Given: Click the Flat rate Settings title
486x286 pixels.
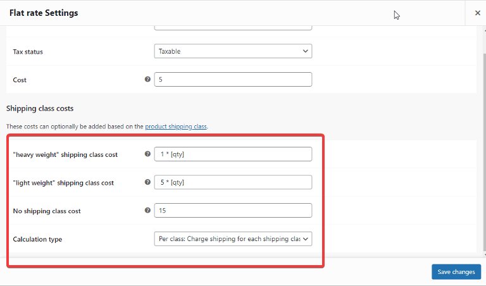Looking at the screenshot, I should click(44, 13).
